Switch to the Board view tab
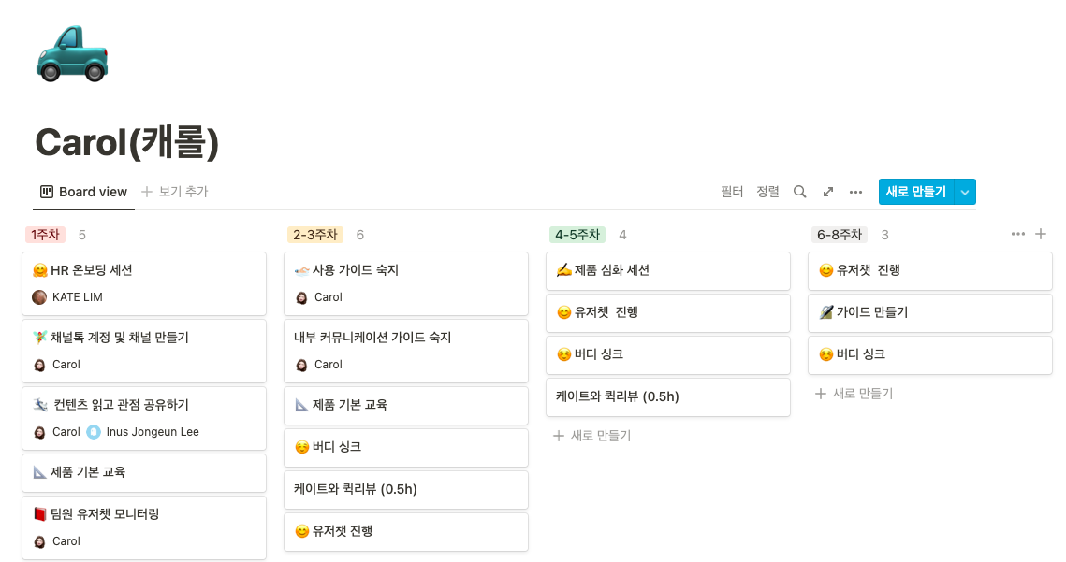The image size is (1066, 562). (83, 192)
